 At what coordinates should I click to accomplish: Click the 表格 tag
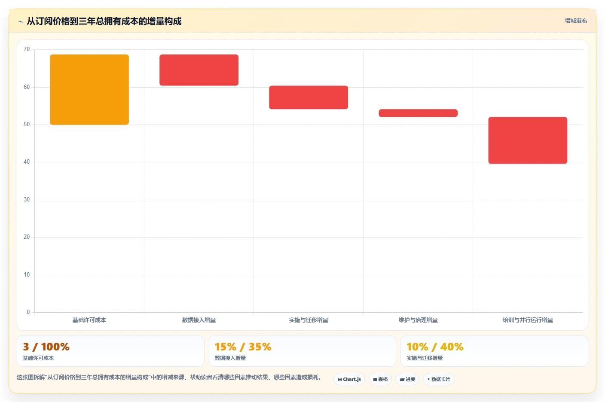tap(380, 379)
